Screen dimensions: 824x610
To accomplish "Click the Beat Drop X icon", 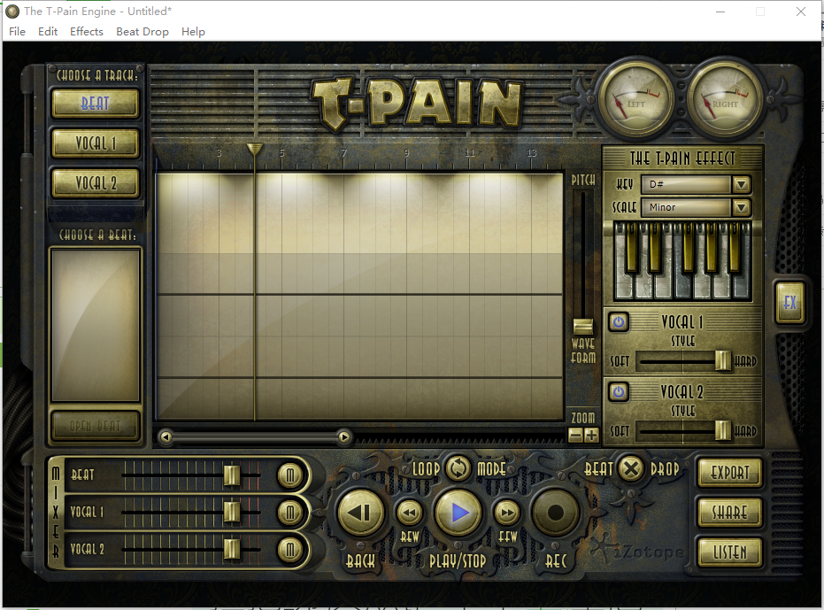I will coord(630,468).
